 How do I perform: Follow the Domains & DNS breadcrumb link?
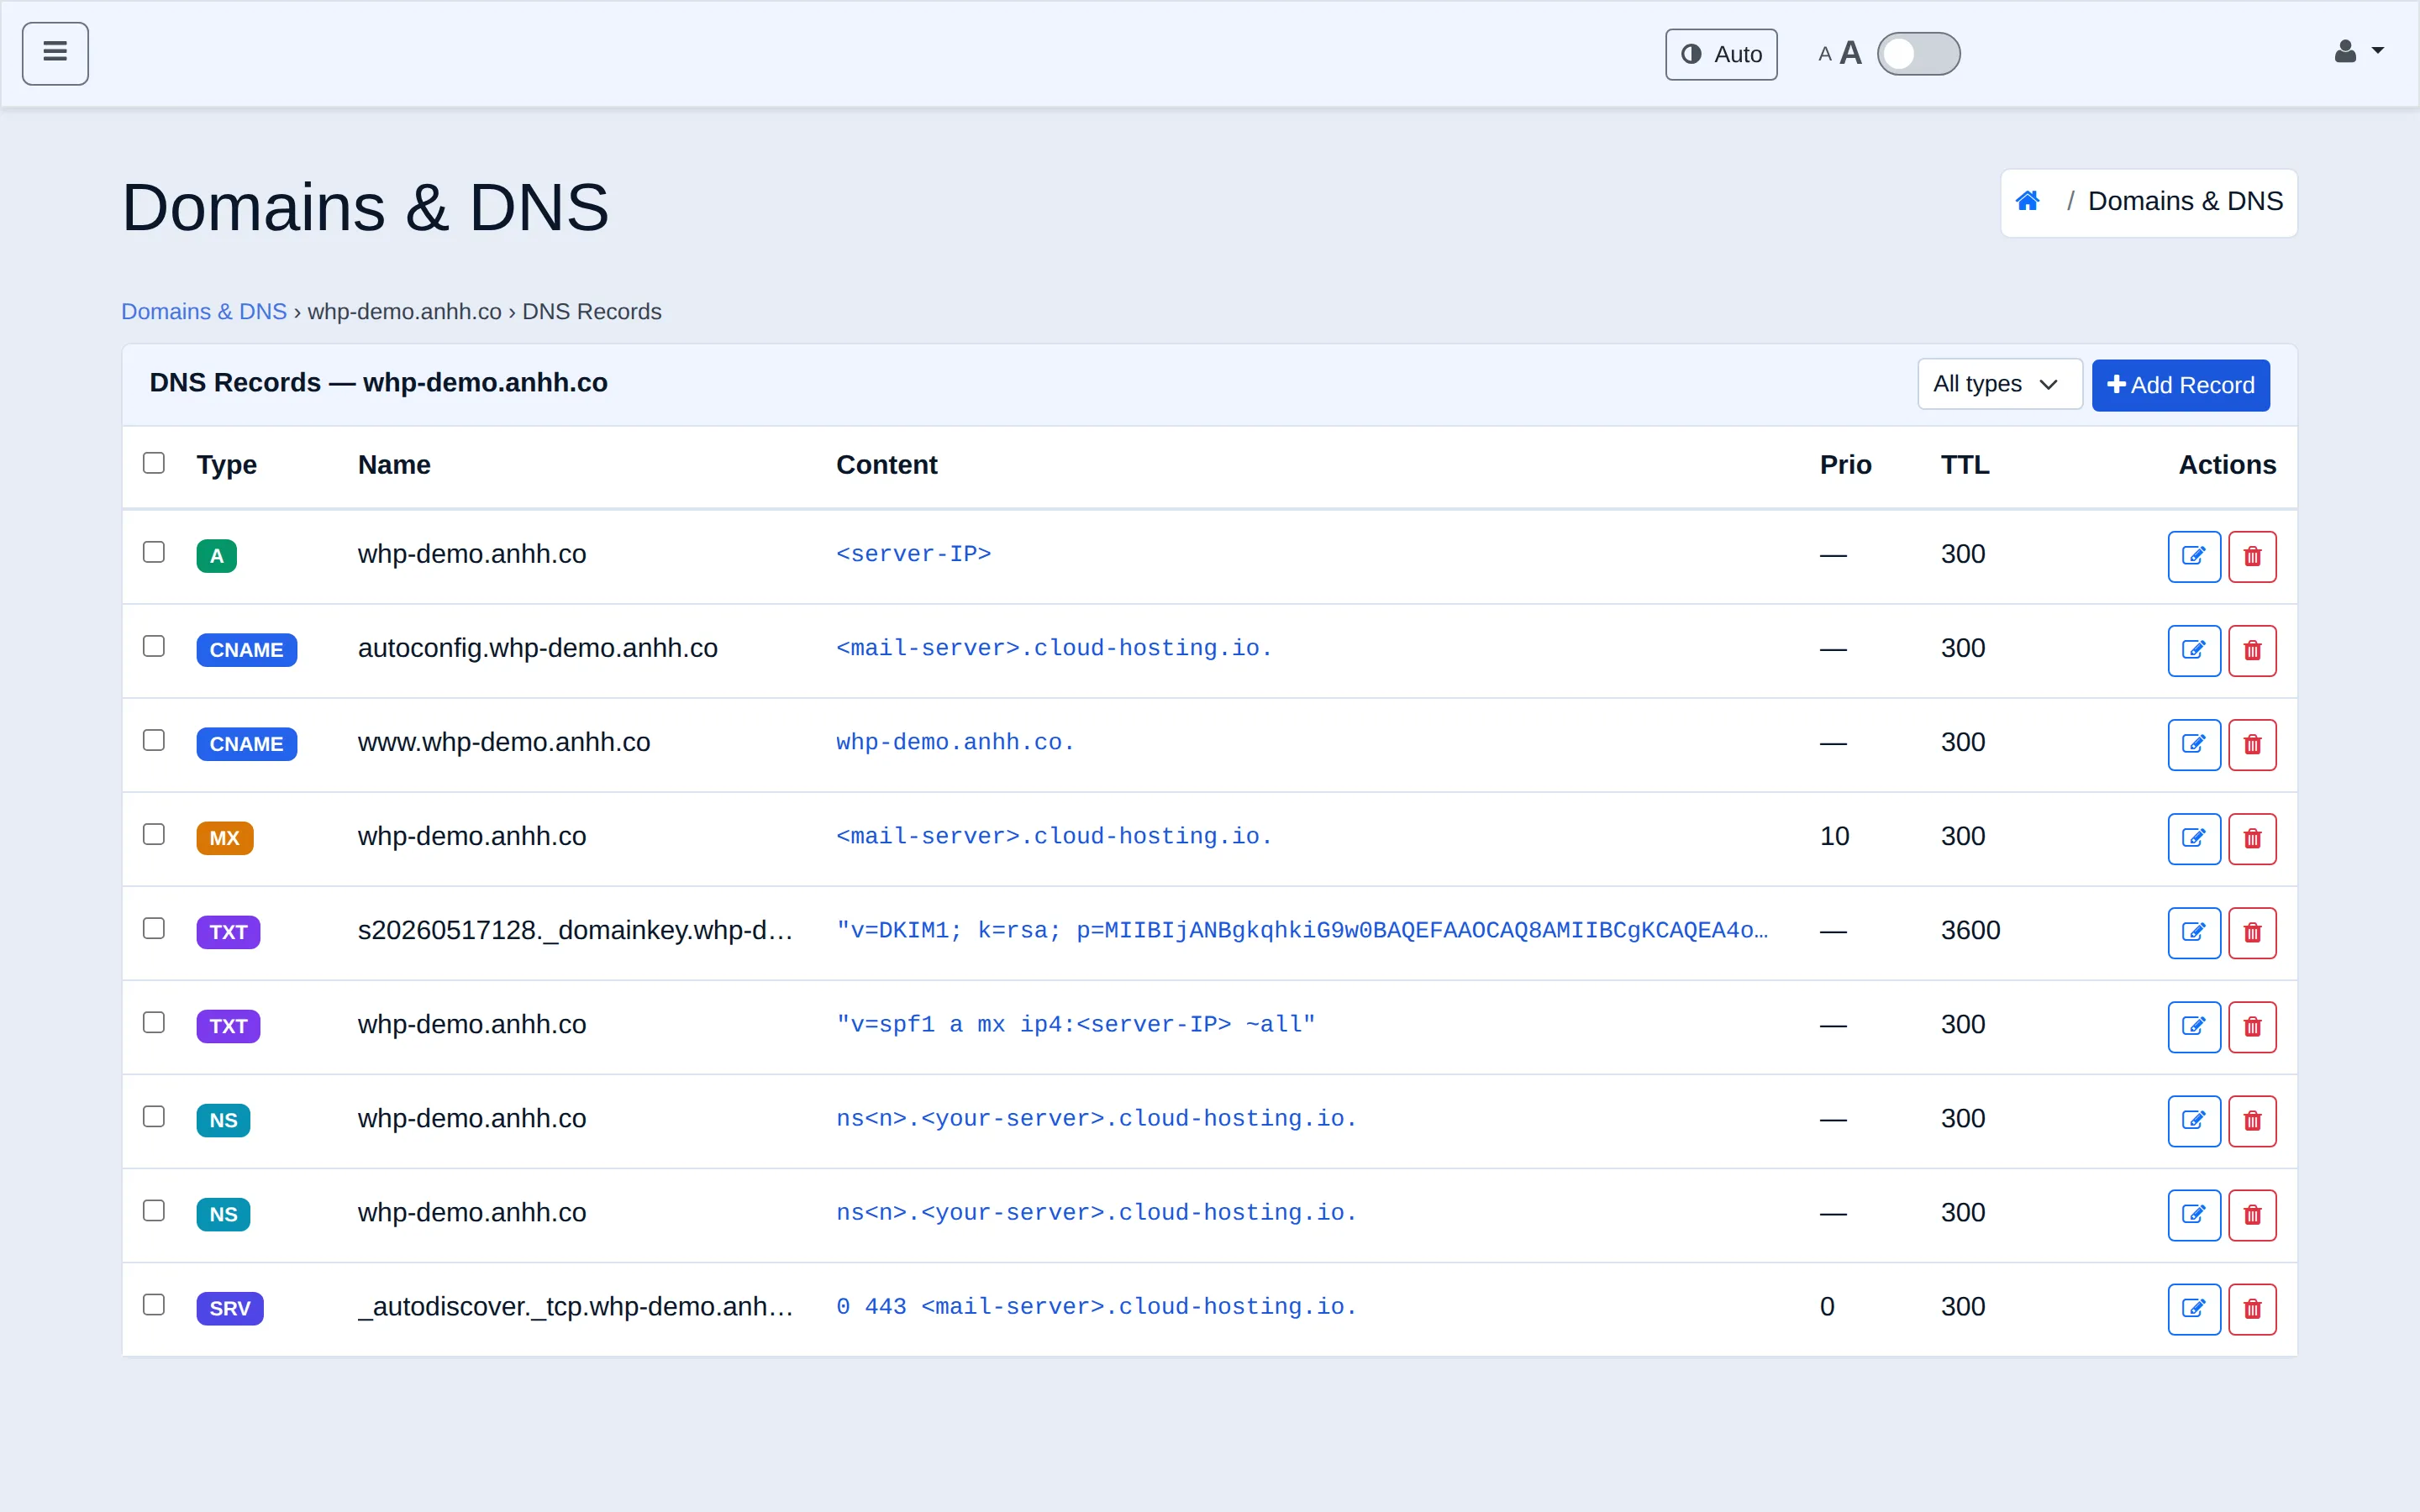(x=204, y=312)
